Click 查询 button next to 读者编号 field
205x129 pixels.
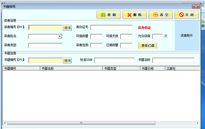(x=67, y=28)
